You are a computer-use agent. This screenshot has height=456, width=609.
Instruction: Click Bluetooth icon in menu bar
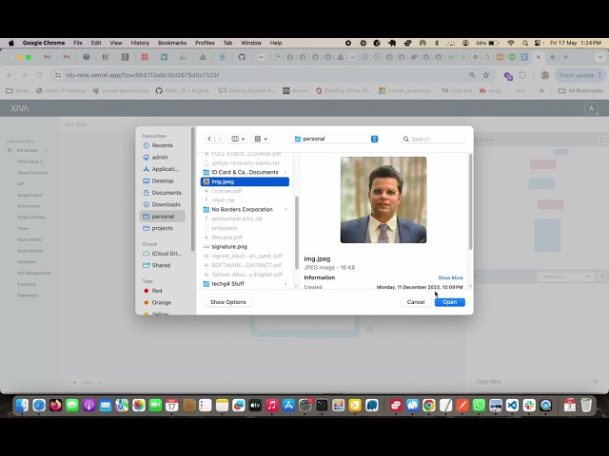coord(437,43)
